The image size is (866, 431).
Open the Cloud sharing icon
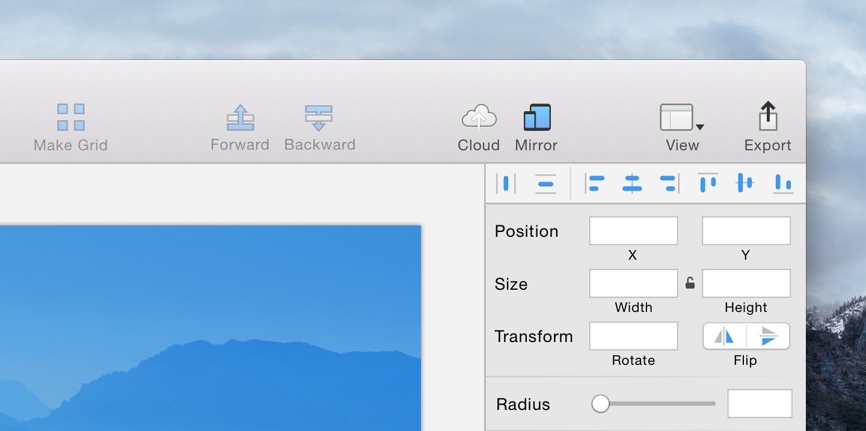tap(479, 117)
